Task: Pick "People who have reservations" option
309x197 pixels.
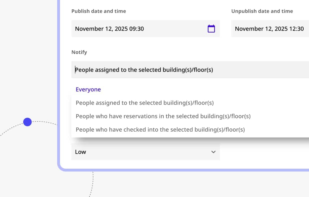Action: (x=163, y=116)
